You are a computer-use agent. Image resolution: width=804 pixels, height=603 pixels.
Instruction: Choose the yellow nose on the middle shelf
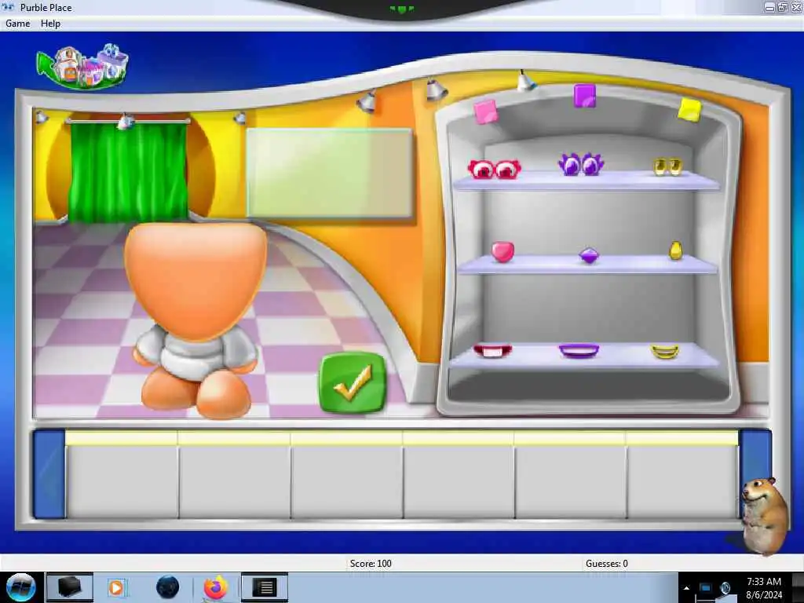click(x=676, y=250)
